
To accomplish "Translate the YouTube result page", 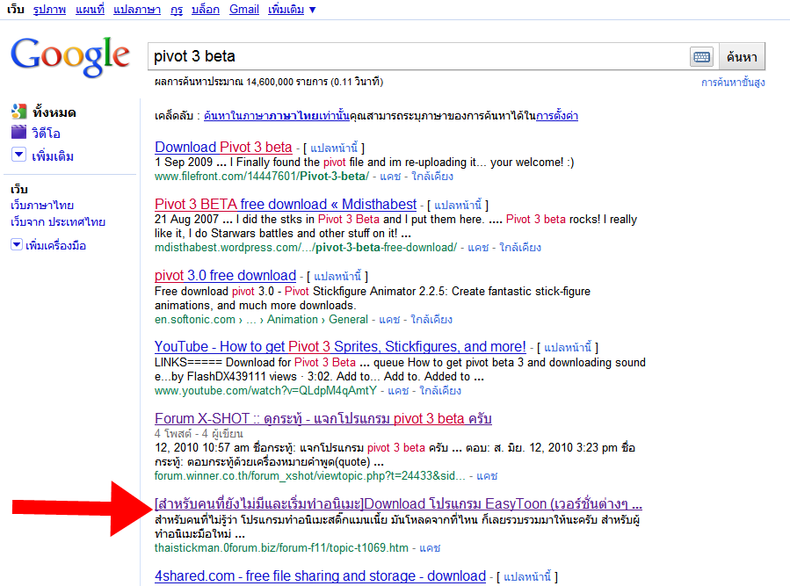I will (x=568, y=348).
